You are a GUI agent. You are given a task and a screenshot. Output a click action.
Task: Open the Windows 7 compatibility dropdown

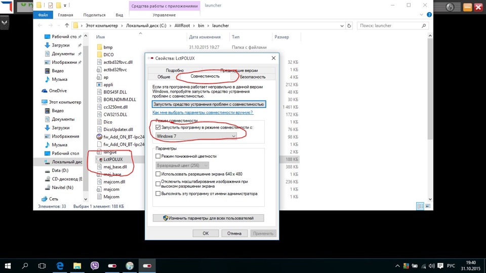[196, 136]
